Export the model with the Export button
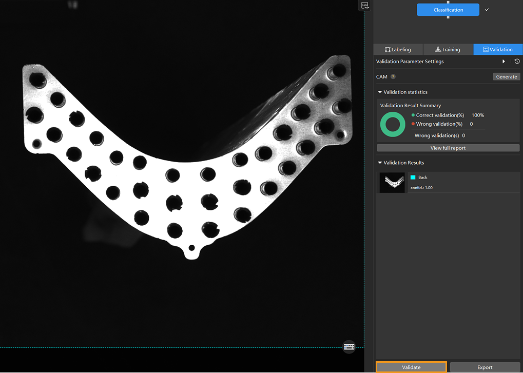The width and height of the screenshot is (523, 373). [x=485, y=367]
